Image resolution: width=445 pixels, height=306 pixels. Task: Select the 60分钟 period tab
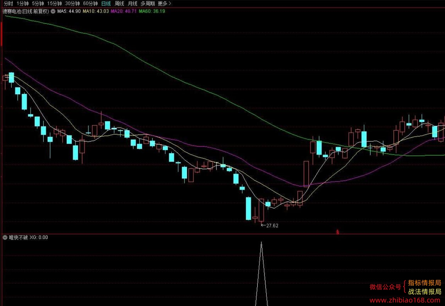[90, 4]
